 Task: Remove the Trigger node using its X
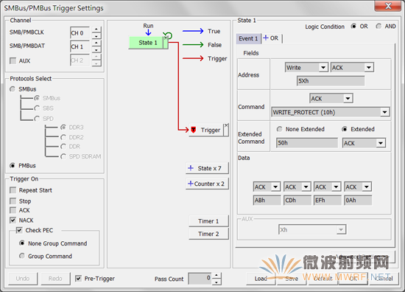[x=226, y=125]
